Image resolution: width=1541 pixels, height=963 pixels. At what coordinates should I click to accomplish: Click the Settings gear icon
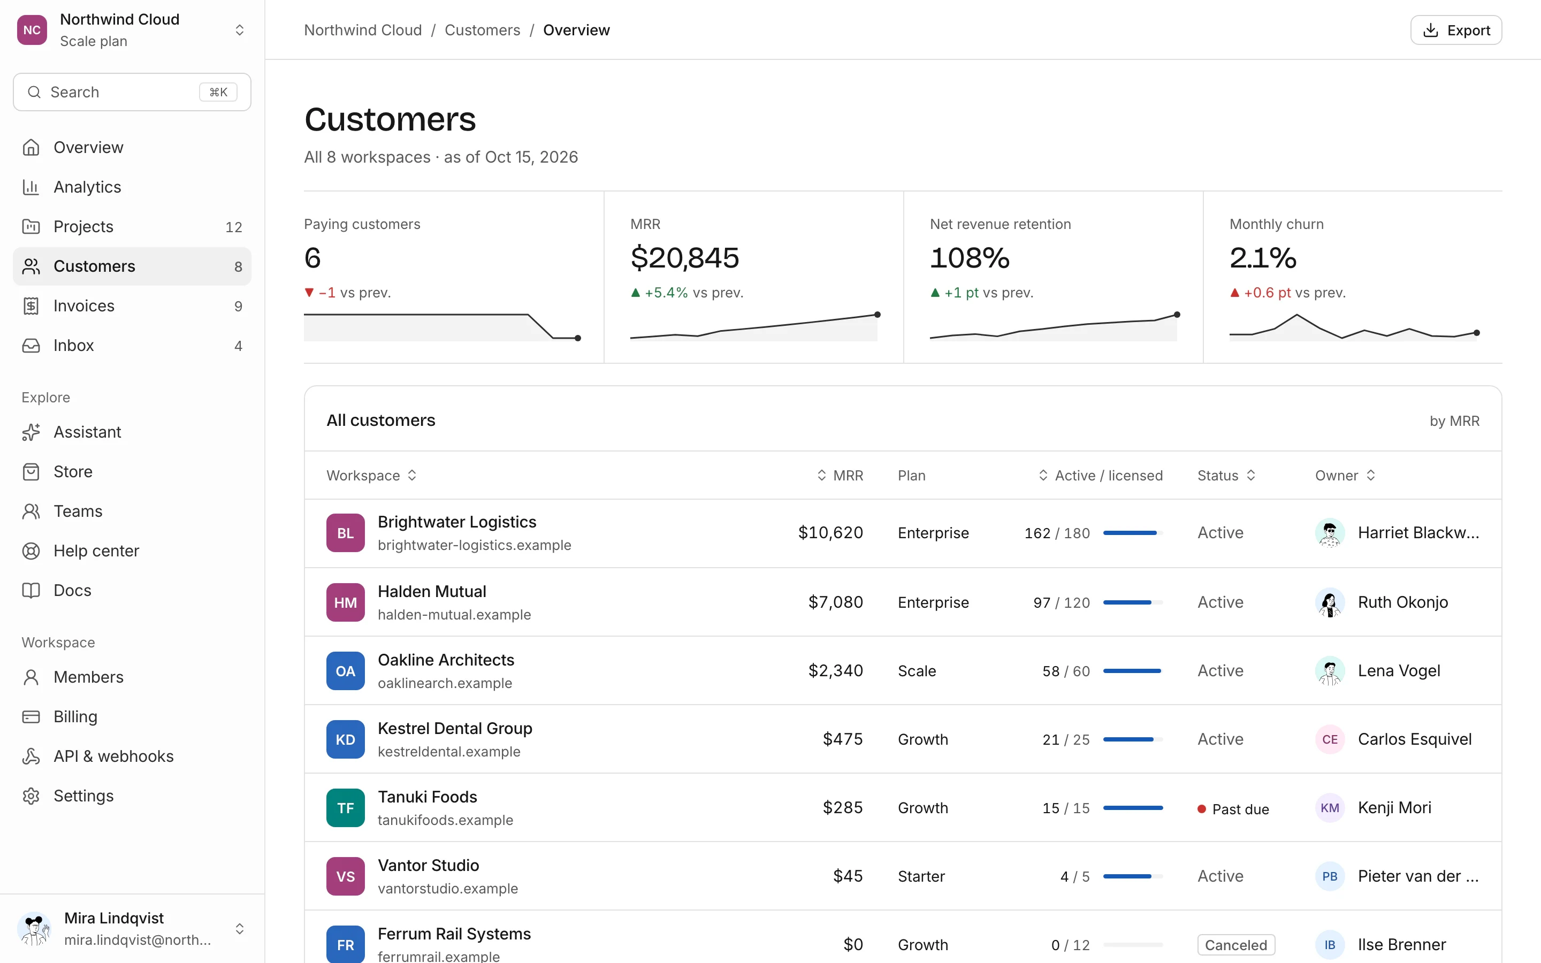coord(30,796)
